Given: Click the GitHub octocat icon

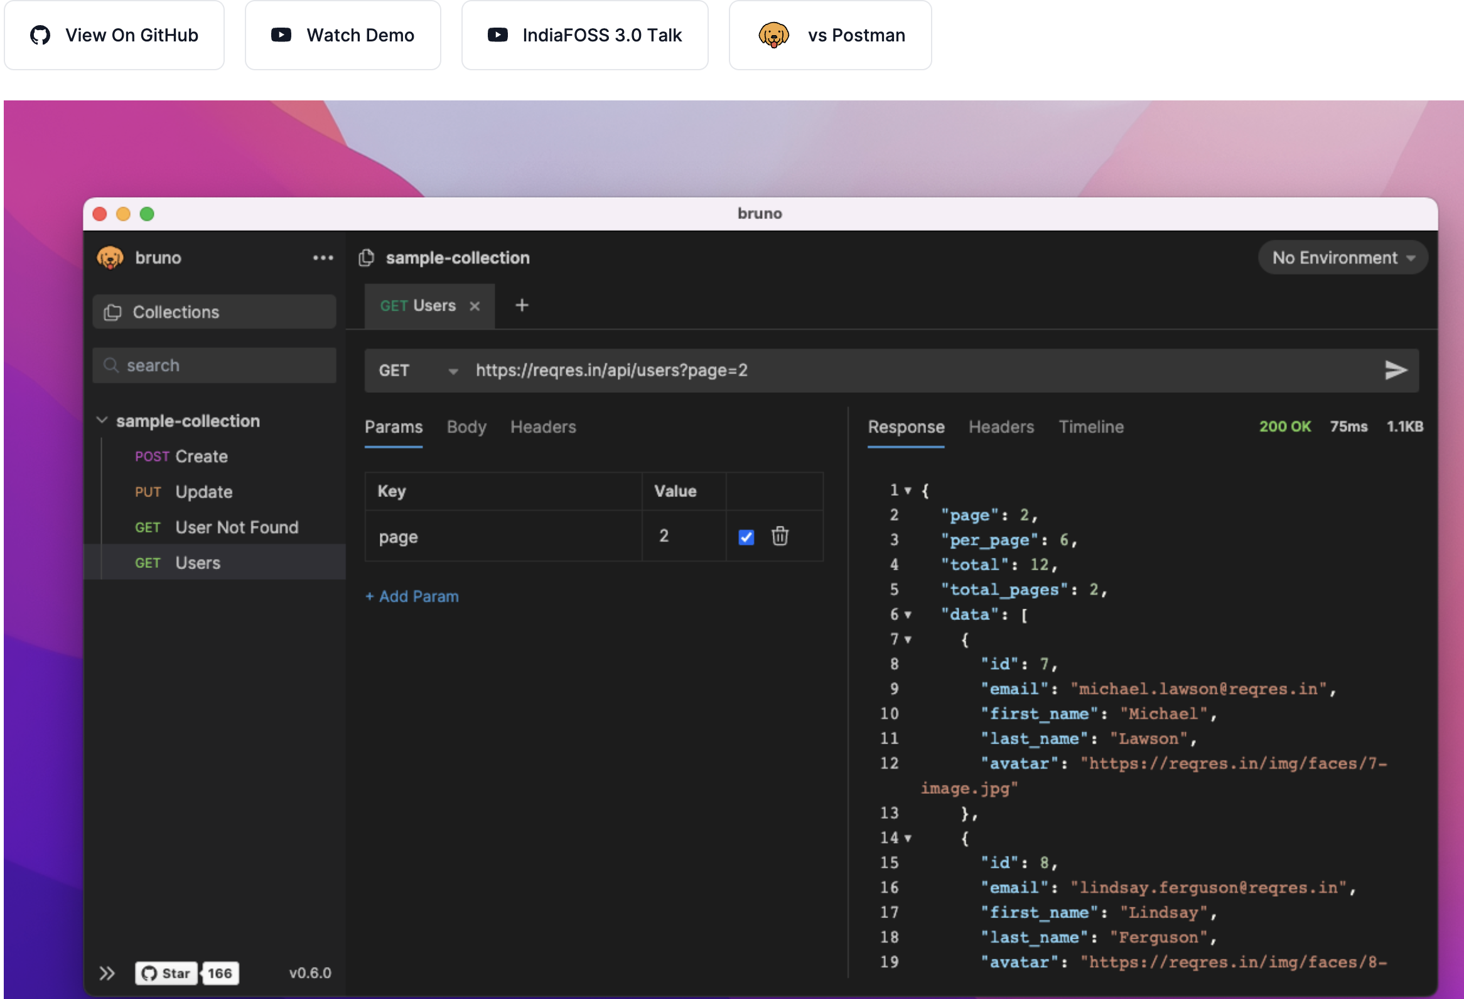Looking at the screenshot, I should pos(40,35).
